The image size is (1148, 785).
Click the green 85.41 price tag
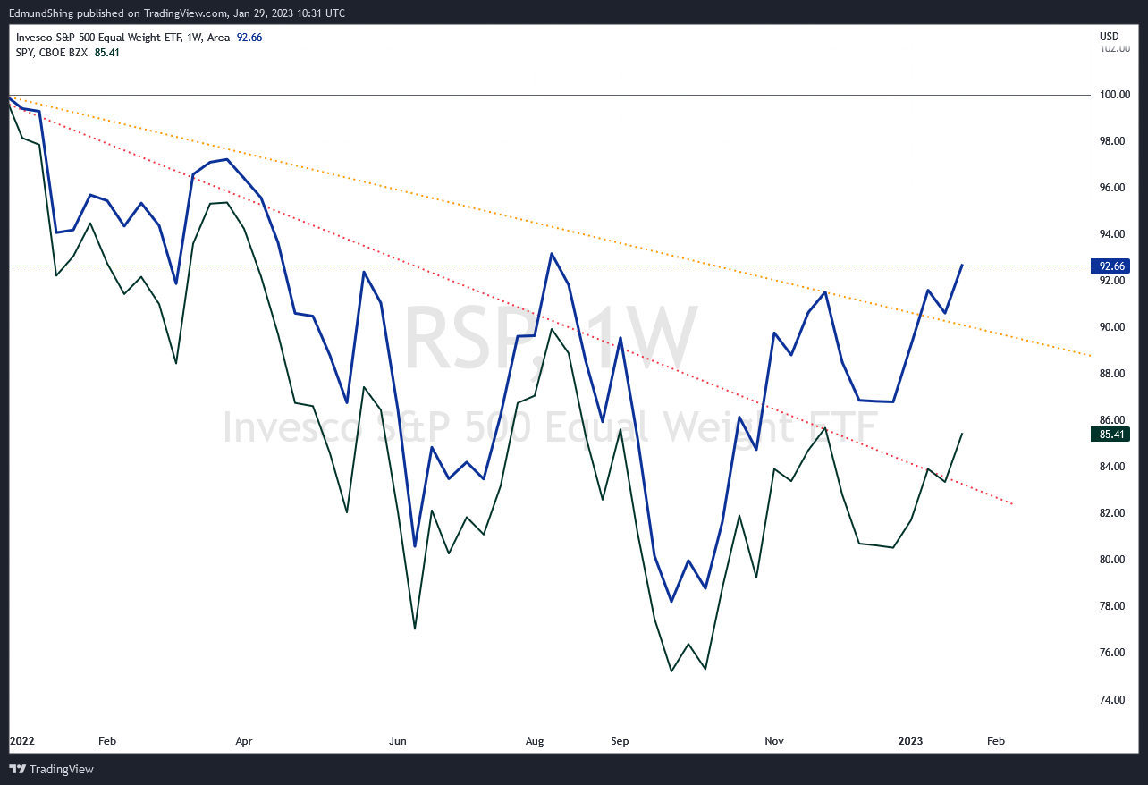[1111, 435]
